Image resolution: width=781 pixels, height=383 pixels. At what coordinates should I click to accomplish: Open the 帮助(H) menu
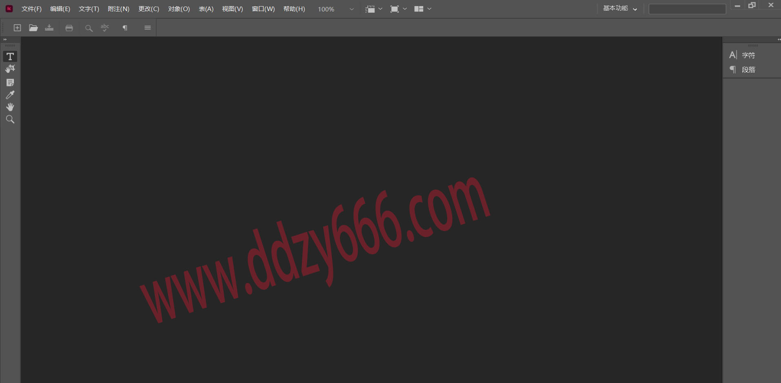coord(294,9)
